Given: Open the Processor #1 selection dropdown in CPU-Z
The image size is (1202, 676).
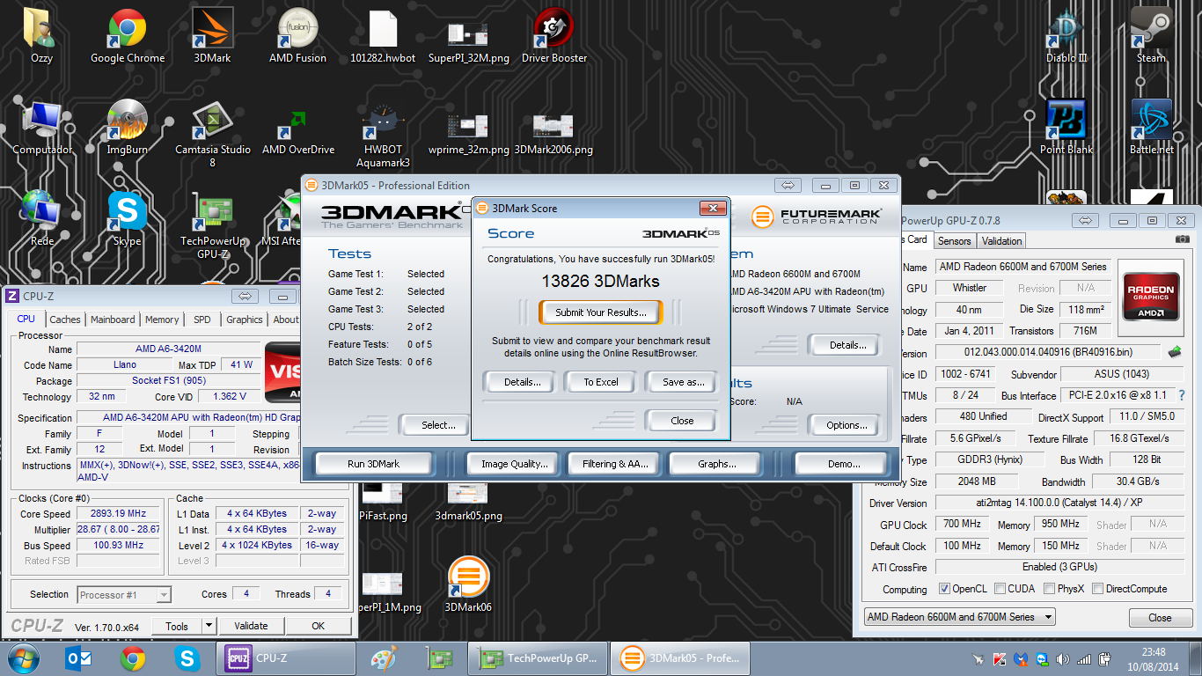Looking at the screenshot, I should (124, 595).
